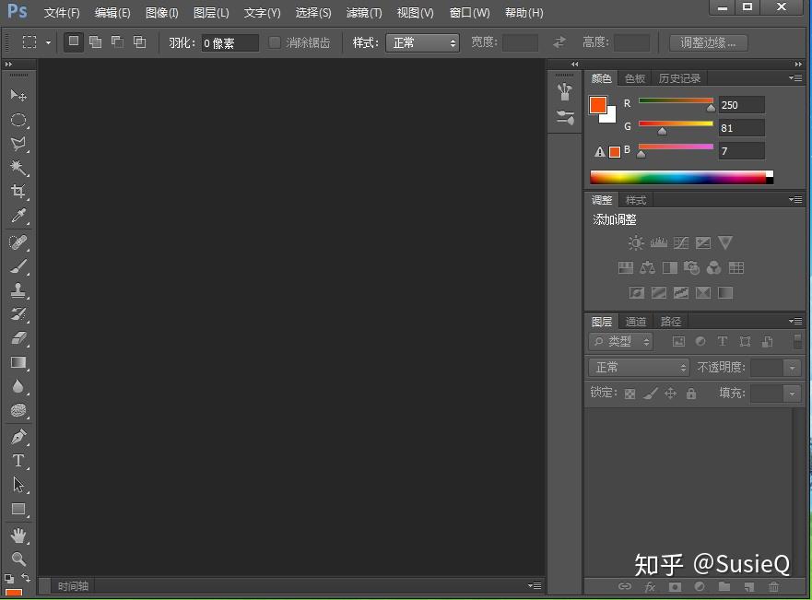Choose Subtract from Selection mode
The width and height of the screenshot is (812, 600).
click(118, 41)
